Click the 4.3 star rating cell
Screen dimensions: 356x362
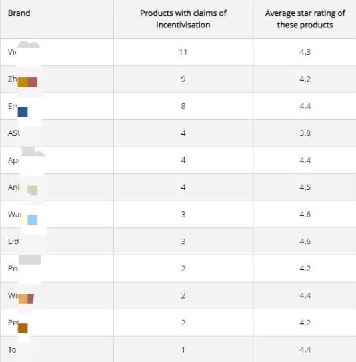tap(305, 52)
